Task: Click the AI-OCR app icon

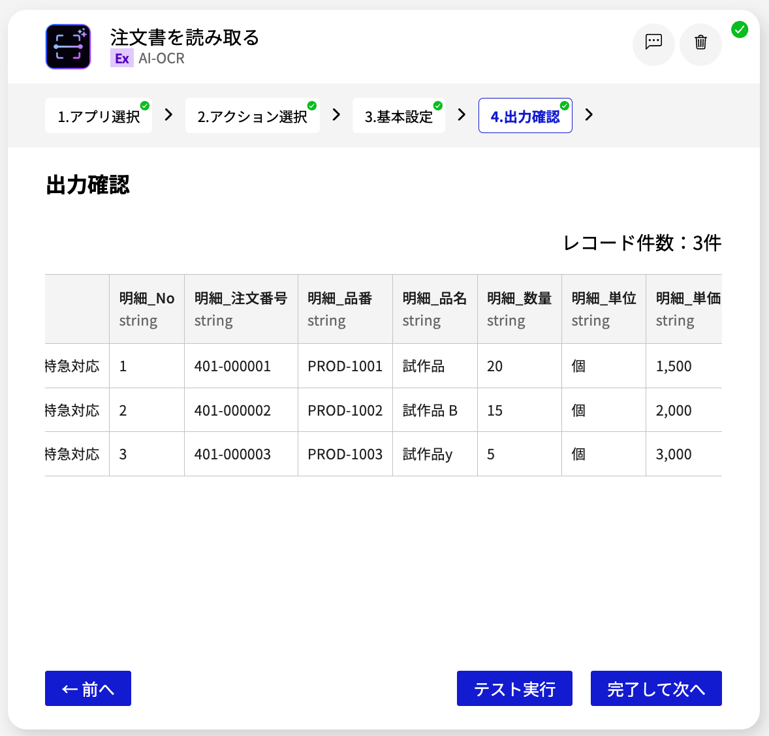Action: [68, 46]
